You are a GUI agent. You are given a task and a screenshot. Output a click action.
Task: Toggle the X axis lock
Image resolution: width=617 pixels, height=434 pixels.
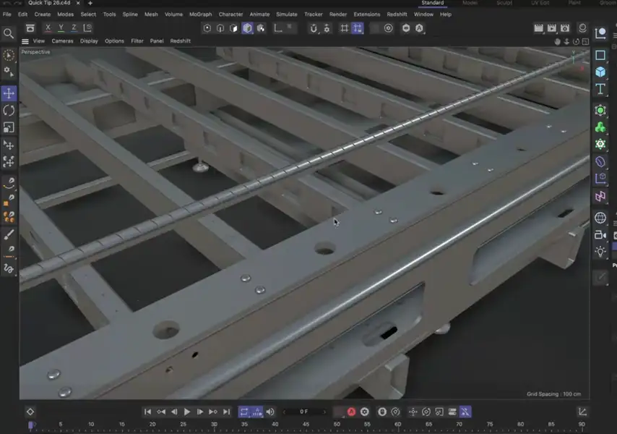[47, 27]
